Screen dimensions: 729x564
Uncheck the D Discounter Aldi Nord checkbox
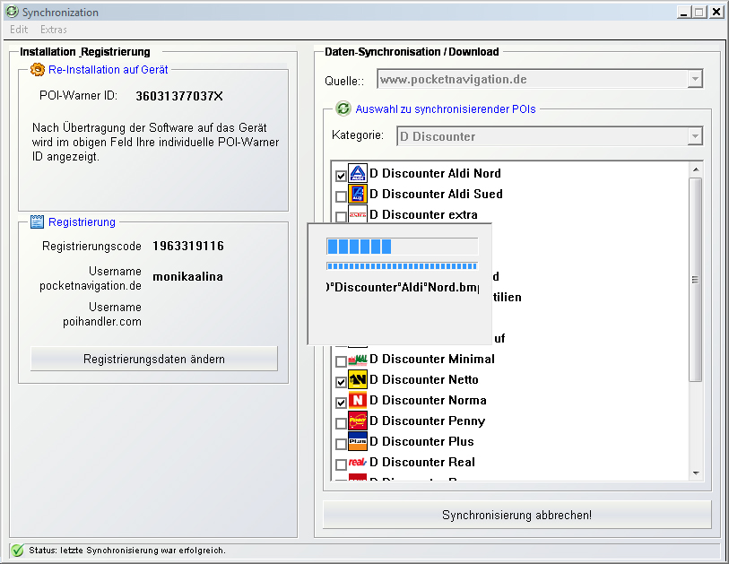tap(341, 176)
